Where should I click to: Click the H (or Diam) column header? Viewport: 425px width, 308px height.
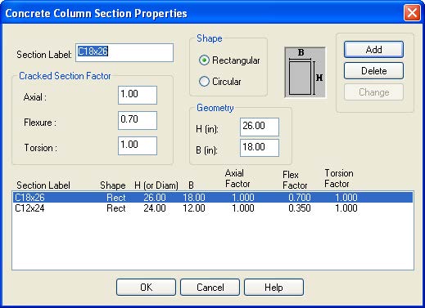[x=156, y=185]
